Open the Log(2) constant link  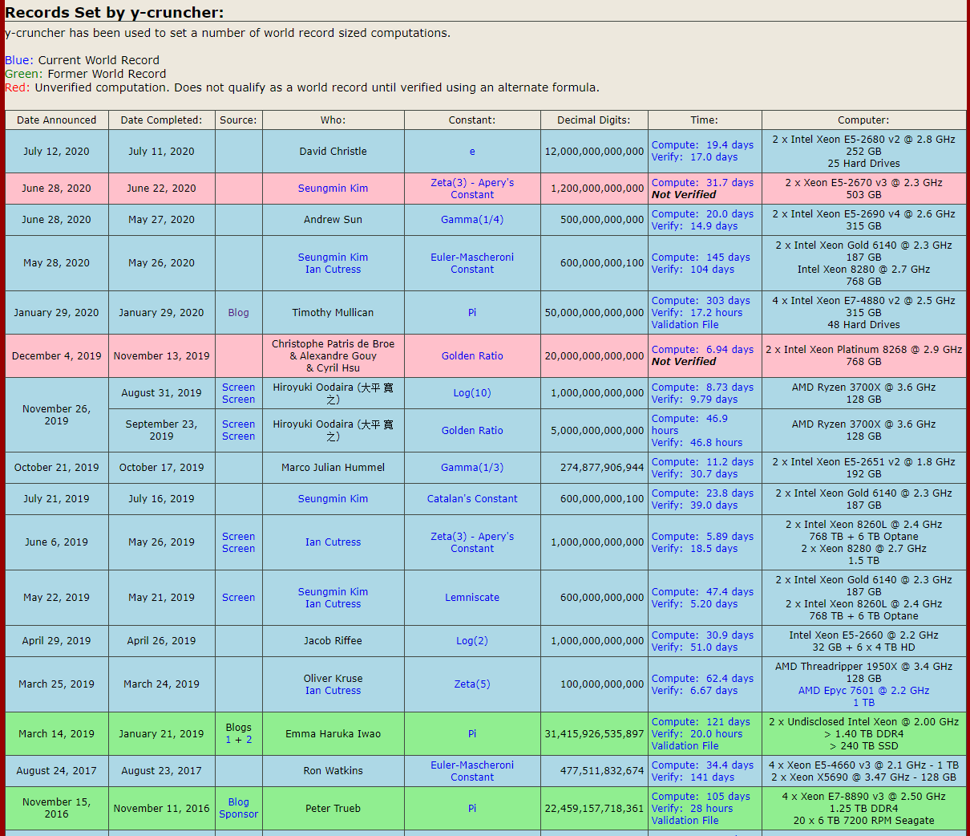pyautogui.click(x=471, y=641)
